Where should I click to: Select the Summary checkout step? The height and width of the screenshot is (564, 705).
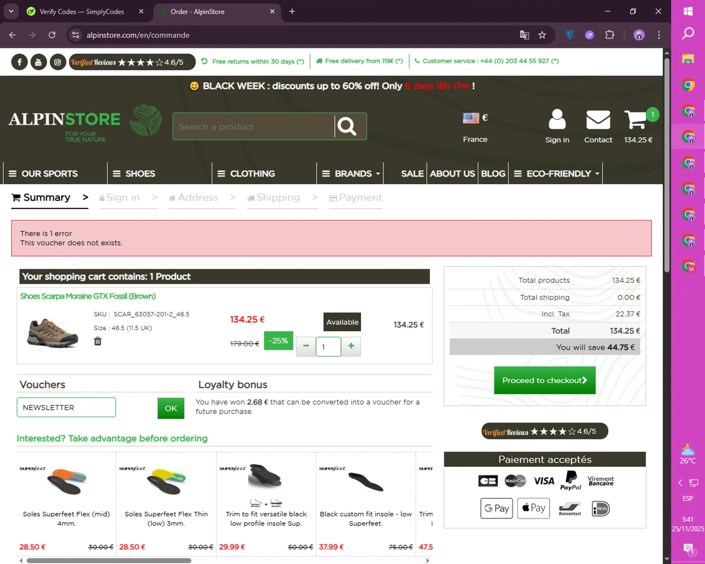pyautogui.click(x=50, y=198)
